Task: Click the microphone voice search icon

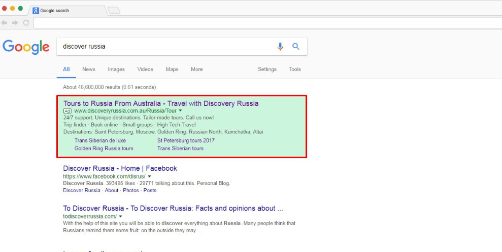Action: point(280,47)
